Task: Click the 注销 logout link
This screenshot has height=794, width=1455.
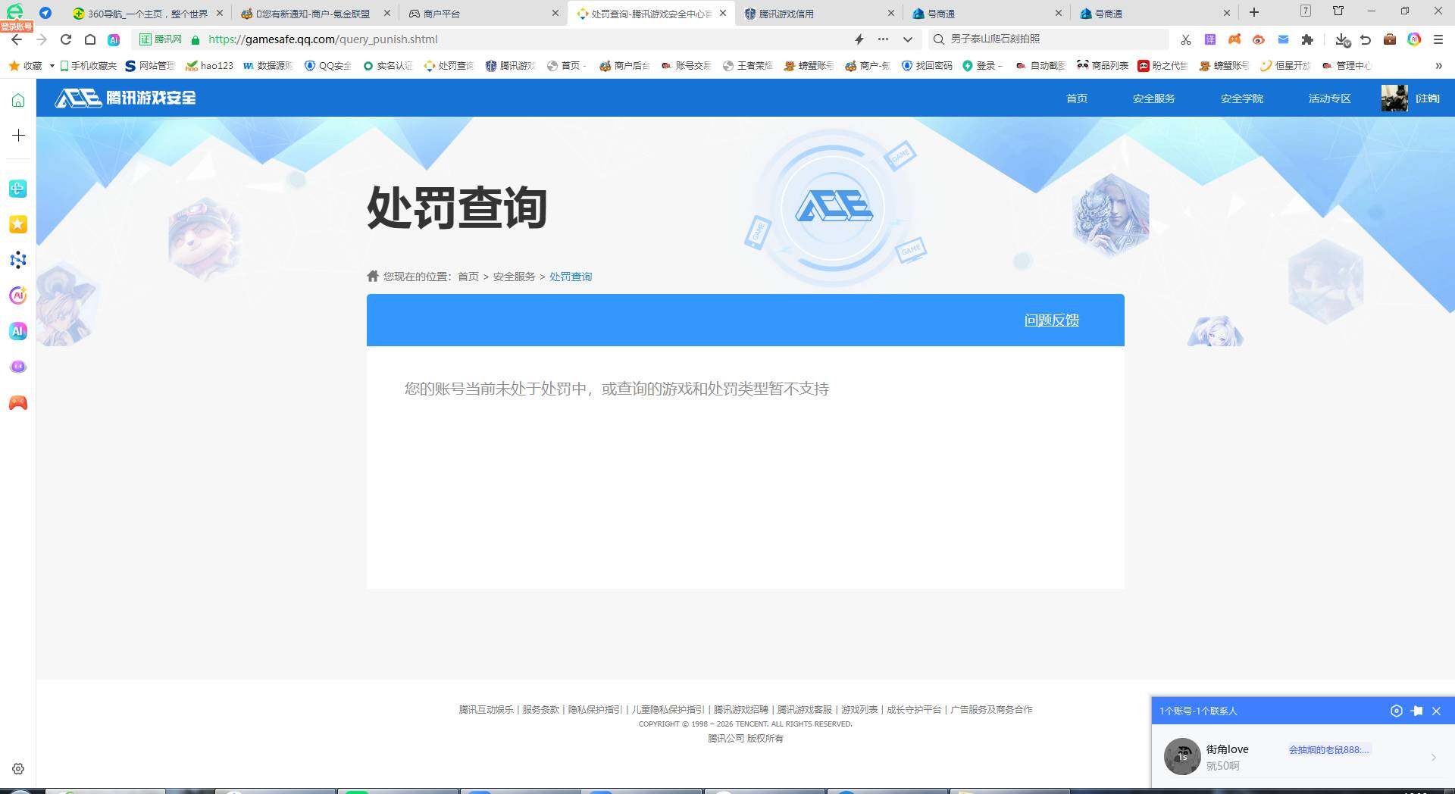Action: [x=1427, y=98]
